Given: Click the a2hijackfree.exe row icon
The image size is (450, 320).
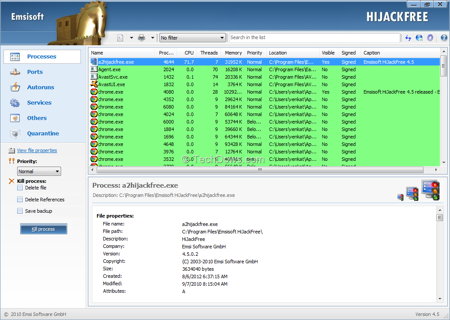Looking at the screenshot, I should [x=94, y=62].
